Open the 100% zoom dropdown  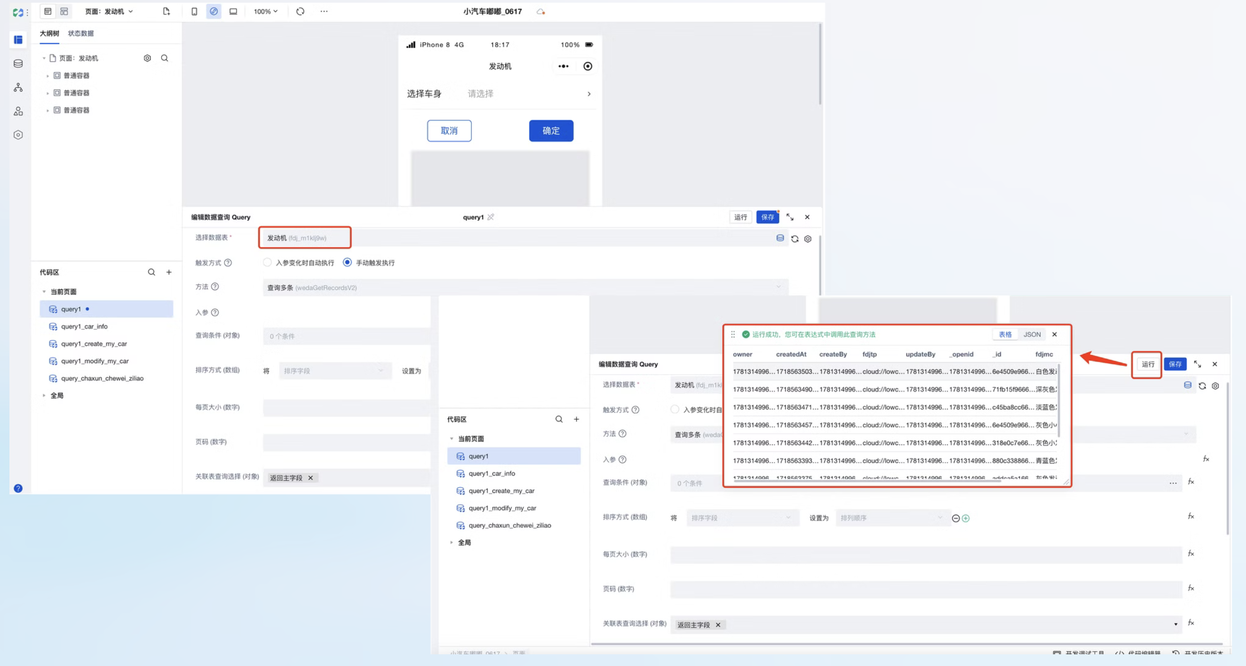tap(265, 11)
